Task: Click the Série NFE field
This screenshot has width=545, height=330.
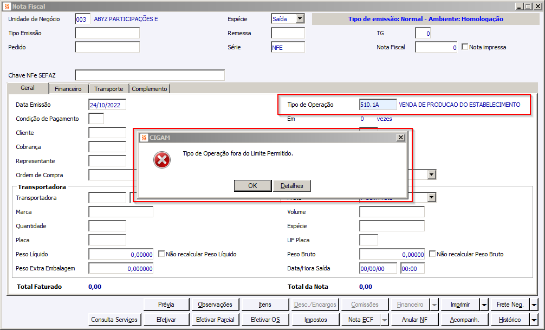Action: (288, 47)
